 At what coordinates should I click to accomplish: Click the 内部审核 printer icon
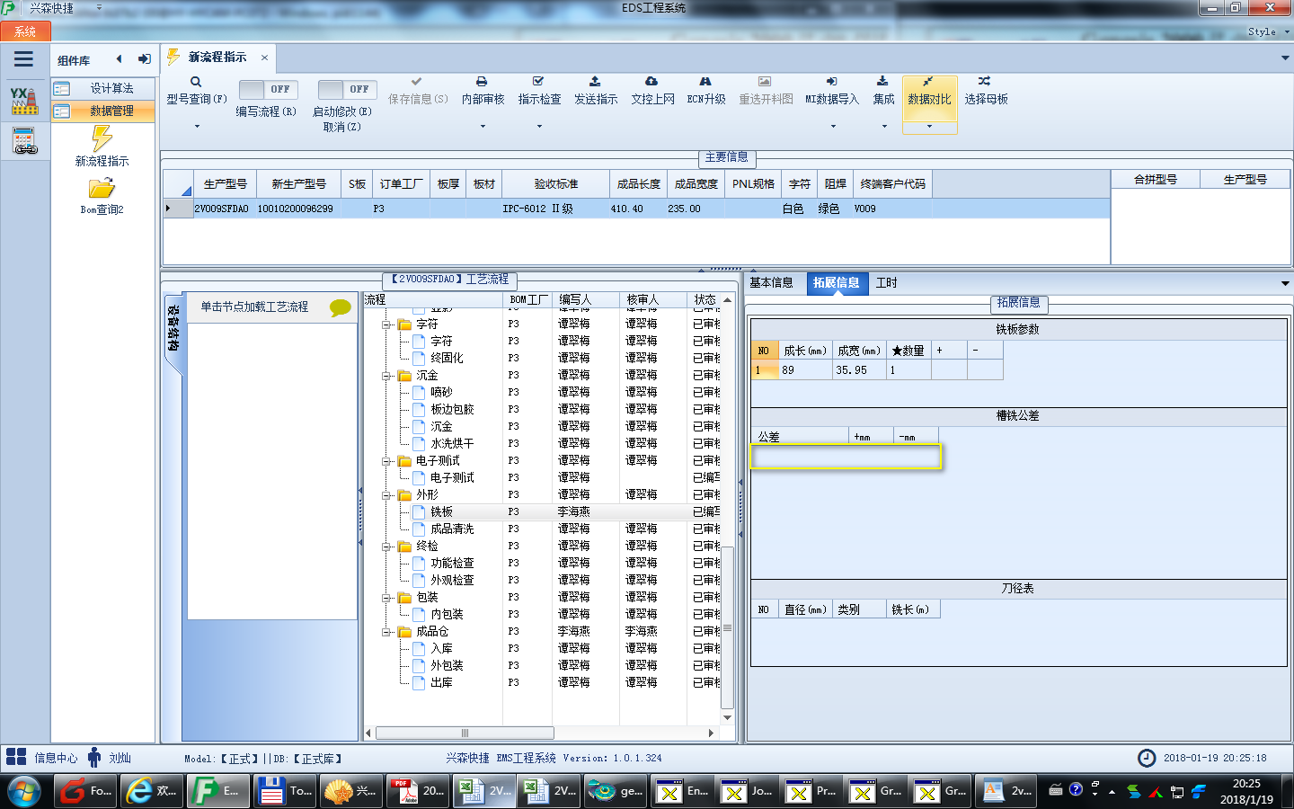(482, 82)
